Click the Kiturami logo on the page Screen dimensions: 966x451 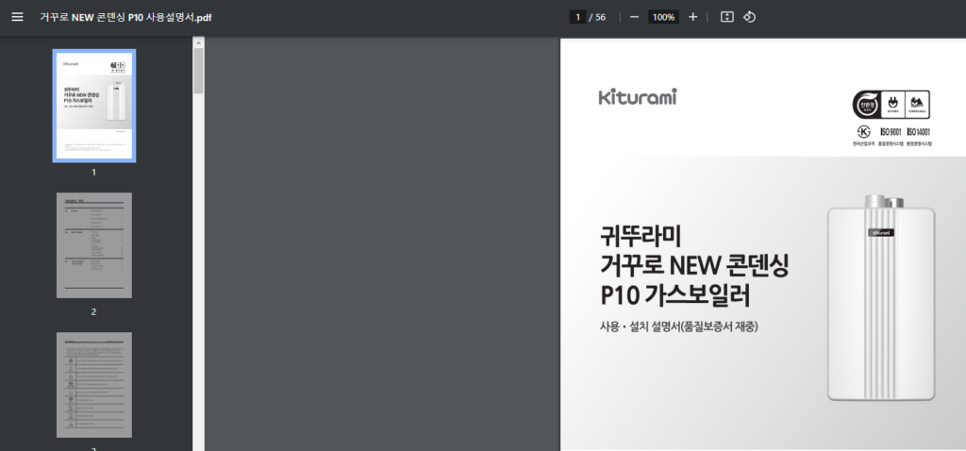click(x=638, y=97)
